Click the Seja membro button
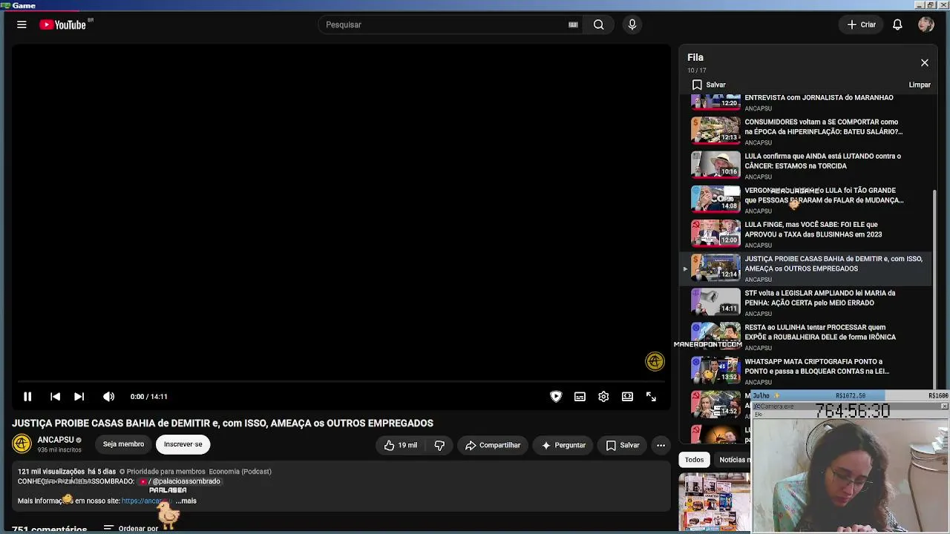Viewport: 950px width, 534px height. coord(123,444)
